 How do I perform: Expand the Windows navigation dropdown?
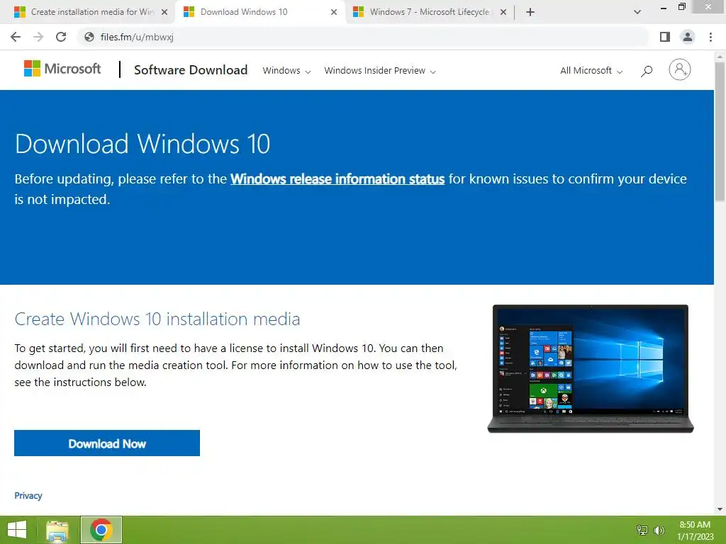[x=286, y=71]
